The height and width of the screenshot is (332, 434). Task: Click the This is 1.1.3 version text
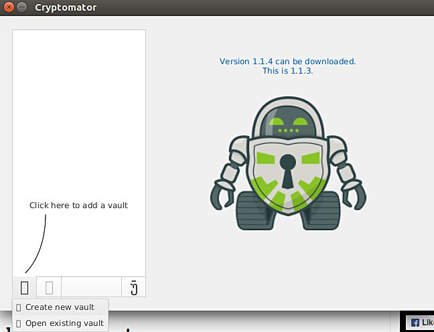[x=287, y=71]
